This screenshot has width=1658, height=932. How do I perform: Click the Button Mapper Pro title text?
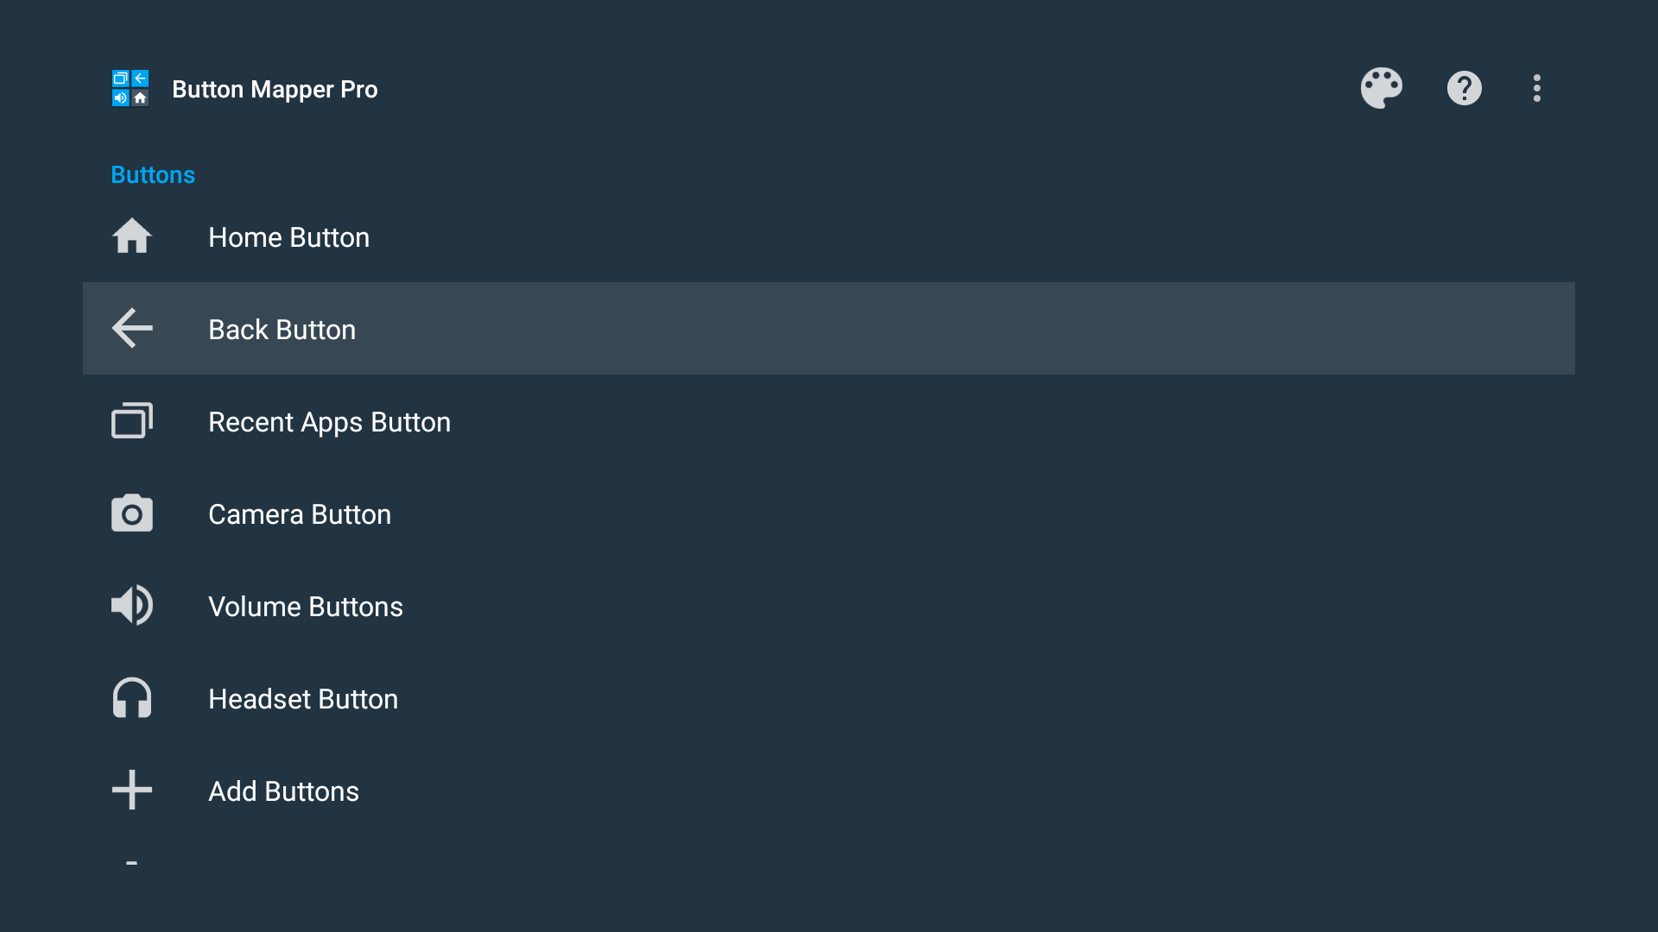(x=275, y=90)
